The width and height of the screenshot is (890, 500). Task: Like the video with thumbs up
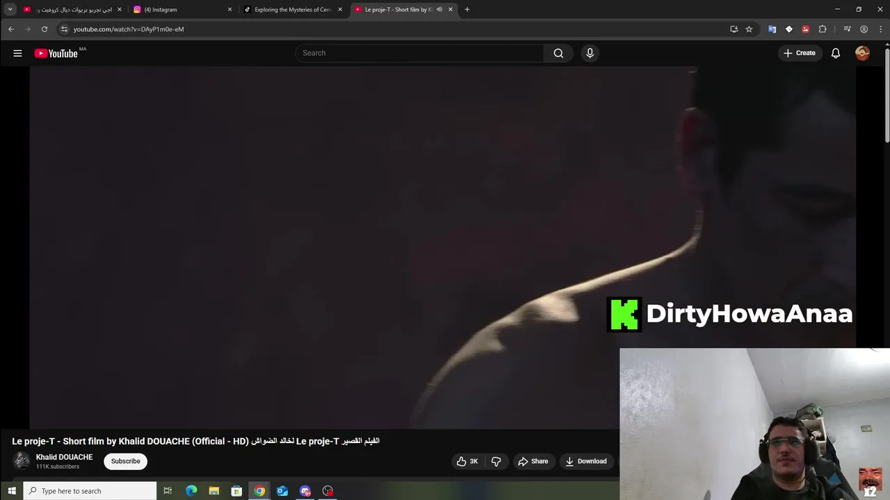pos(467,461)
